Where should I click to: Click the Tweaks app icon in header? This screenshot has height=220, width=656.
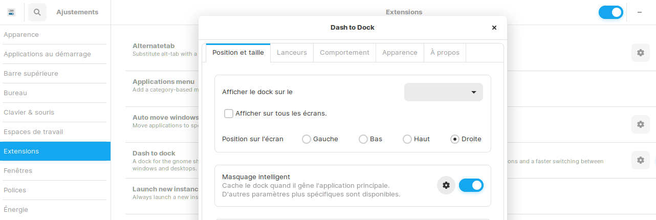pyautogui.click(x=11, y=12)
